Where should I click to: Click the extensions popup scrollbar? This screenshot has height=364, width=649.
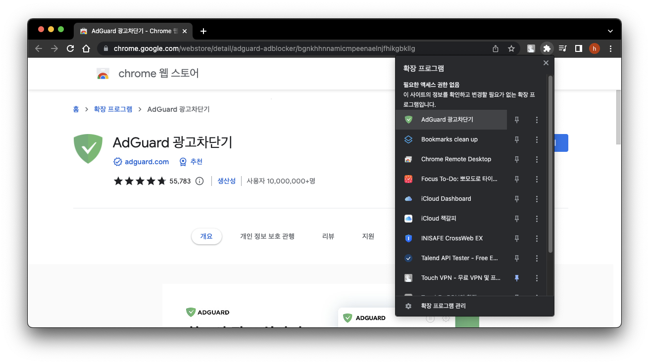(550, 165)
